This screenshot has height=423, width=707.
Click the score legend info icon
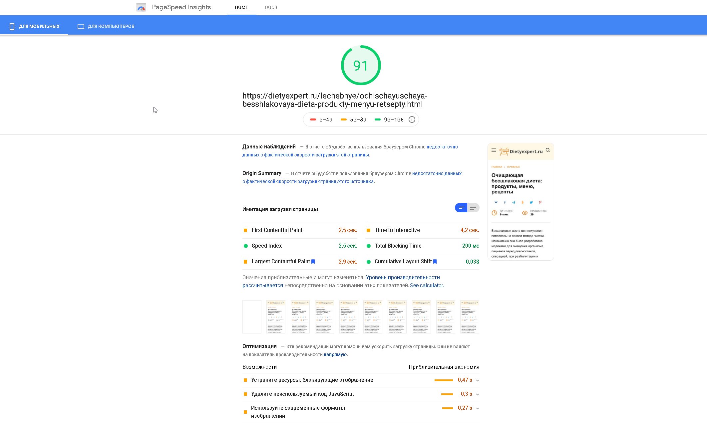[412, 119]
